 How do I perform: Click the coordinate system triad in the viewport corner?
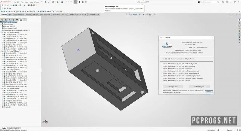click(x=45, y=122)
